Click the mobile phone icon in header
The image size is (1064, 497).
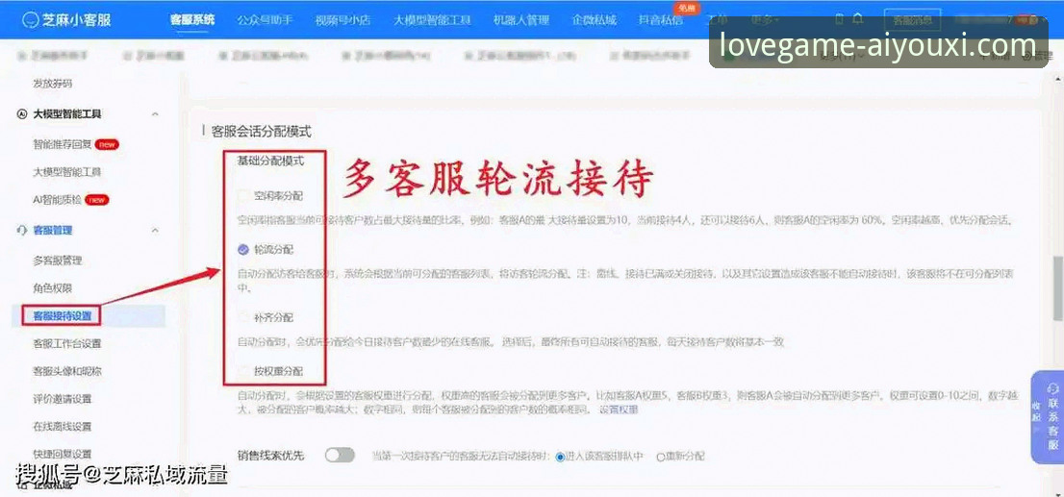tap(840, 19)
